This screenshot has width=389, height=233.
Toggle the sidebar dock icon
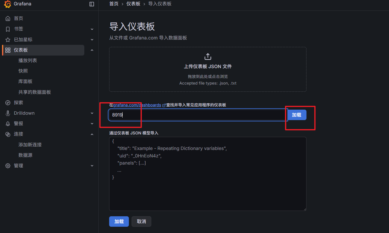click(x=92, y=4)
